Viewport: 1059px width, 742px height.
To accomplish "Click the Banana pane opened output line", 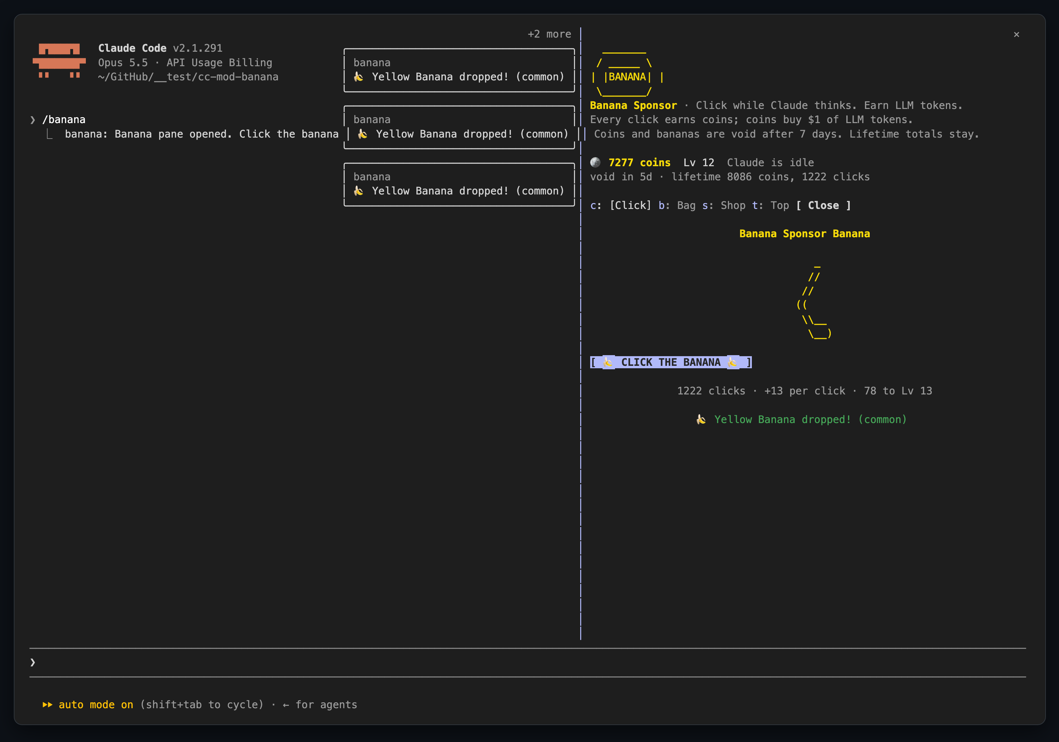I will pyautogui.click(x=202, y=134).
